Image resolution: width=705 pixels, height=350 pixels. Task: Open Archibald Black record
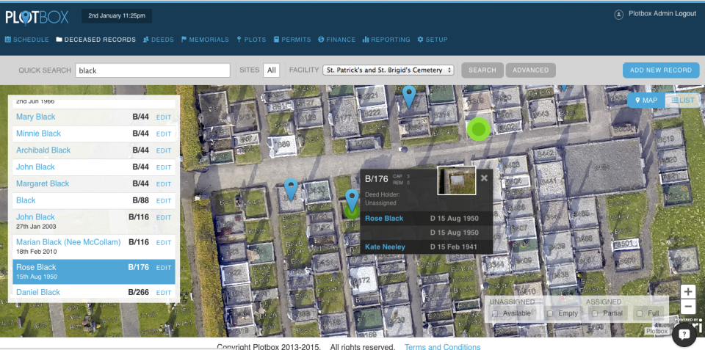coord(43,150)
